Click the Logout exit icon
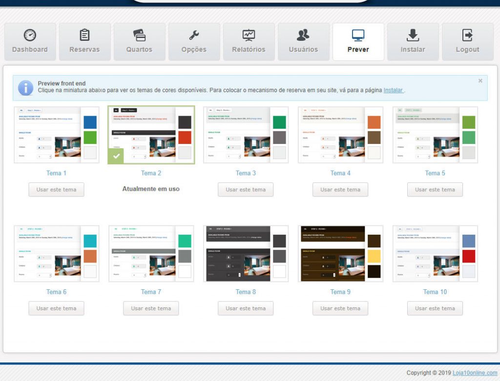Viewport: 500px width, 381px height. (x=467, y=35)
